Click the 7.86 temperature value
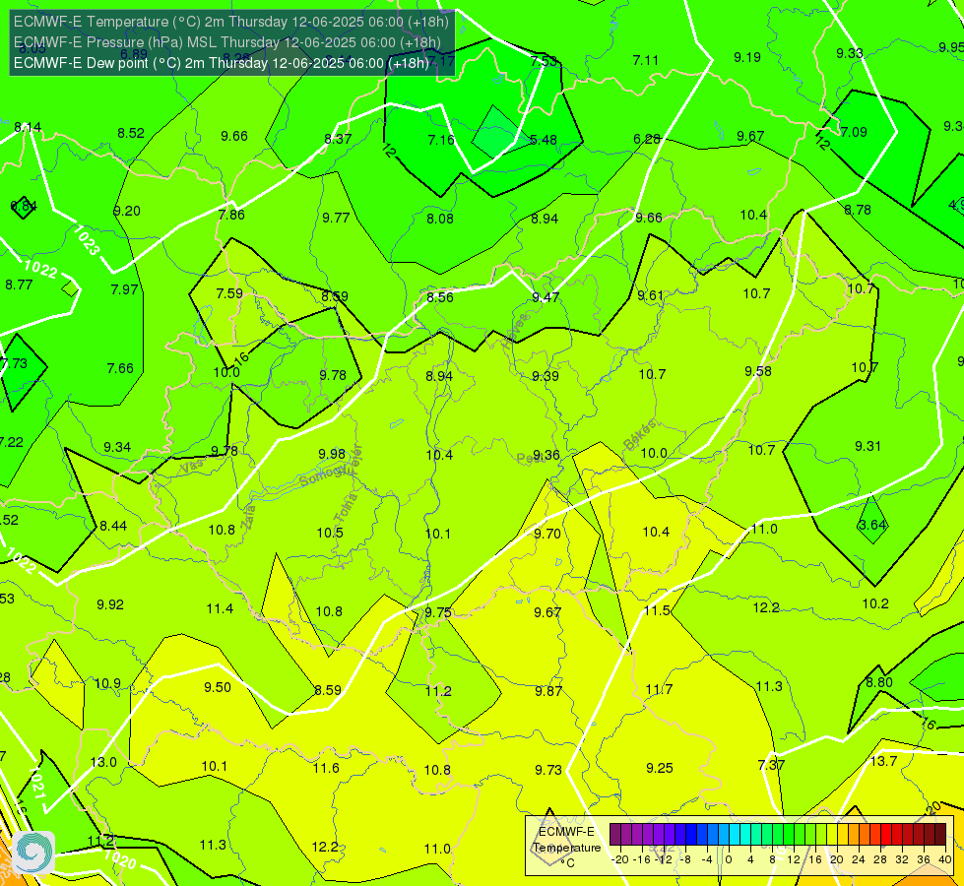Viewport: 964px width, 886px height. (x=231, y=215)
